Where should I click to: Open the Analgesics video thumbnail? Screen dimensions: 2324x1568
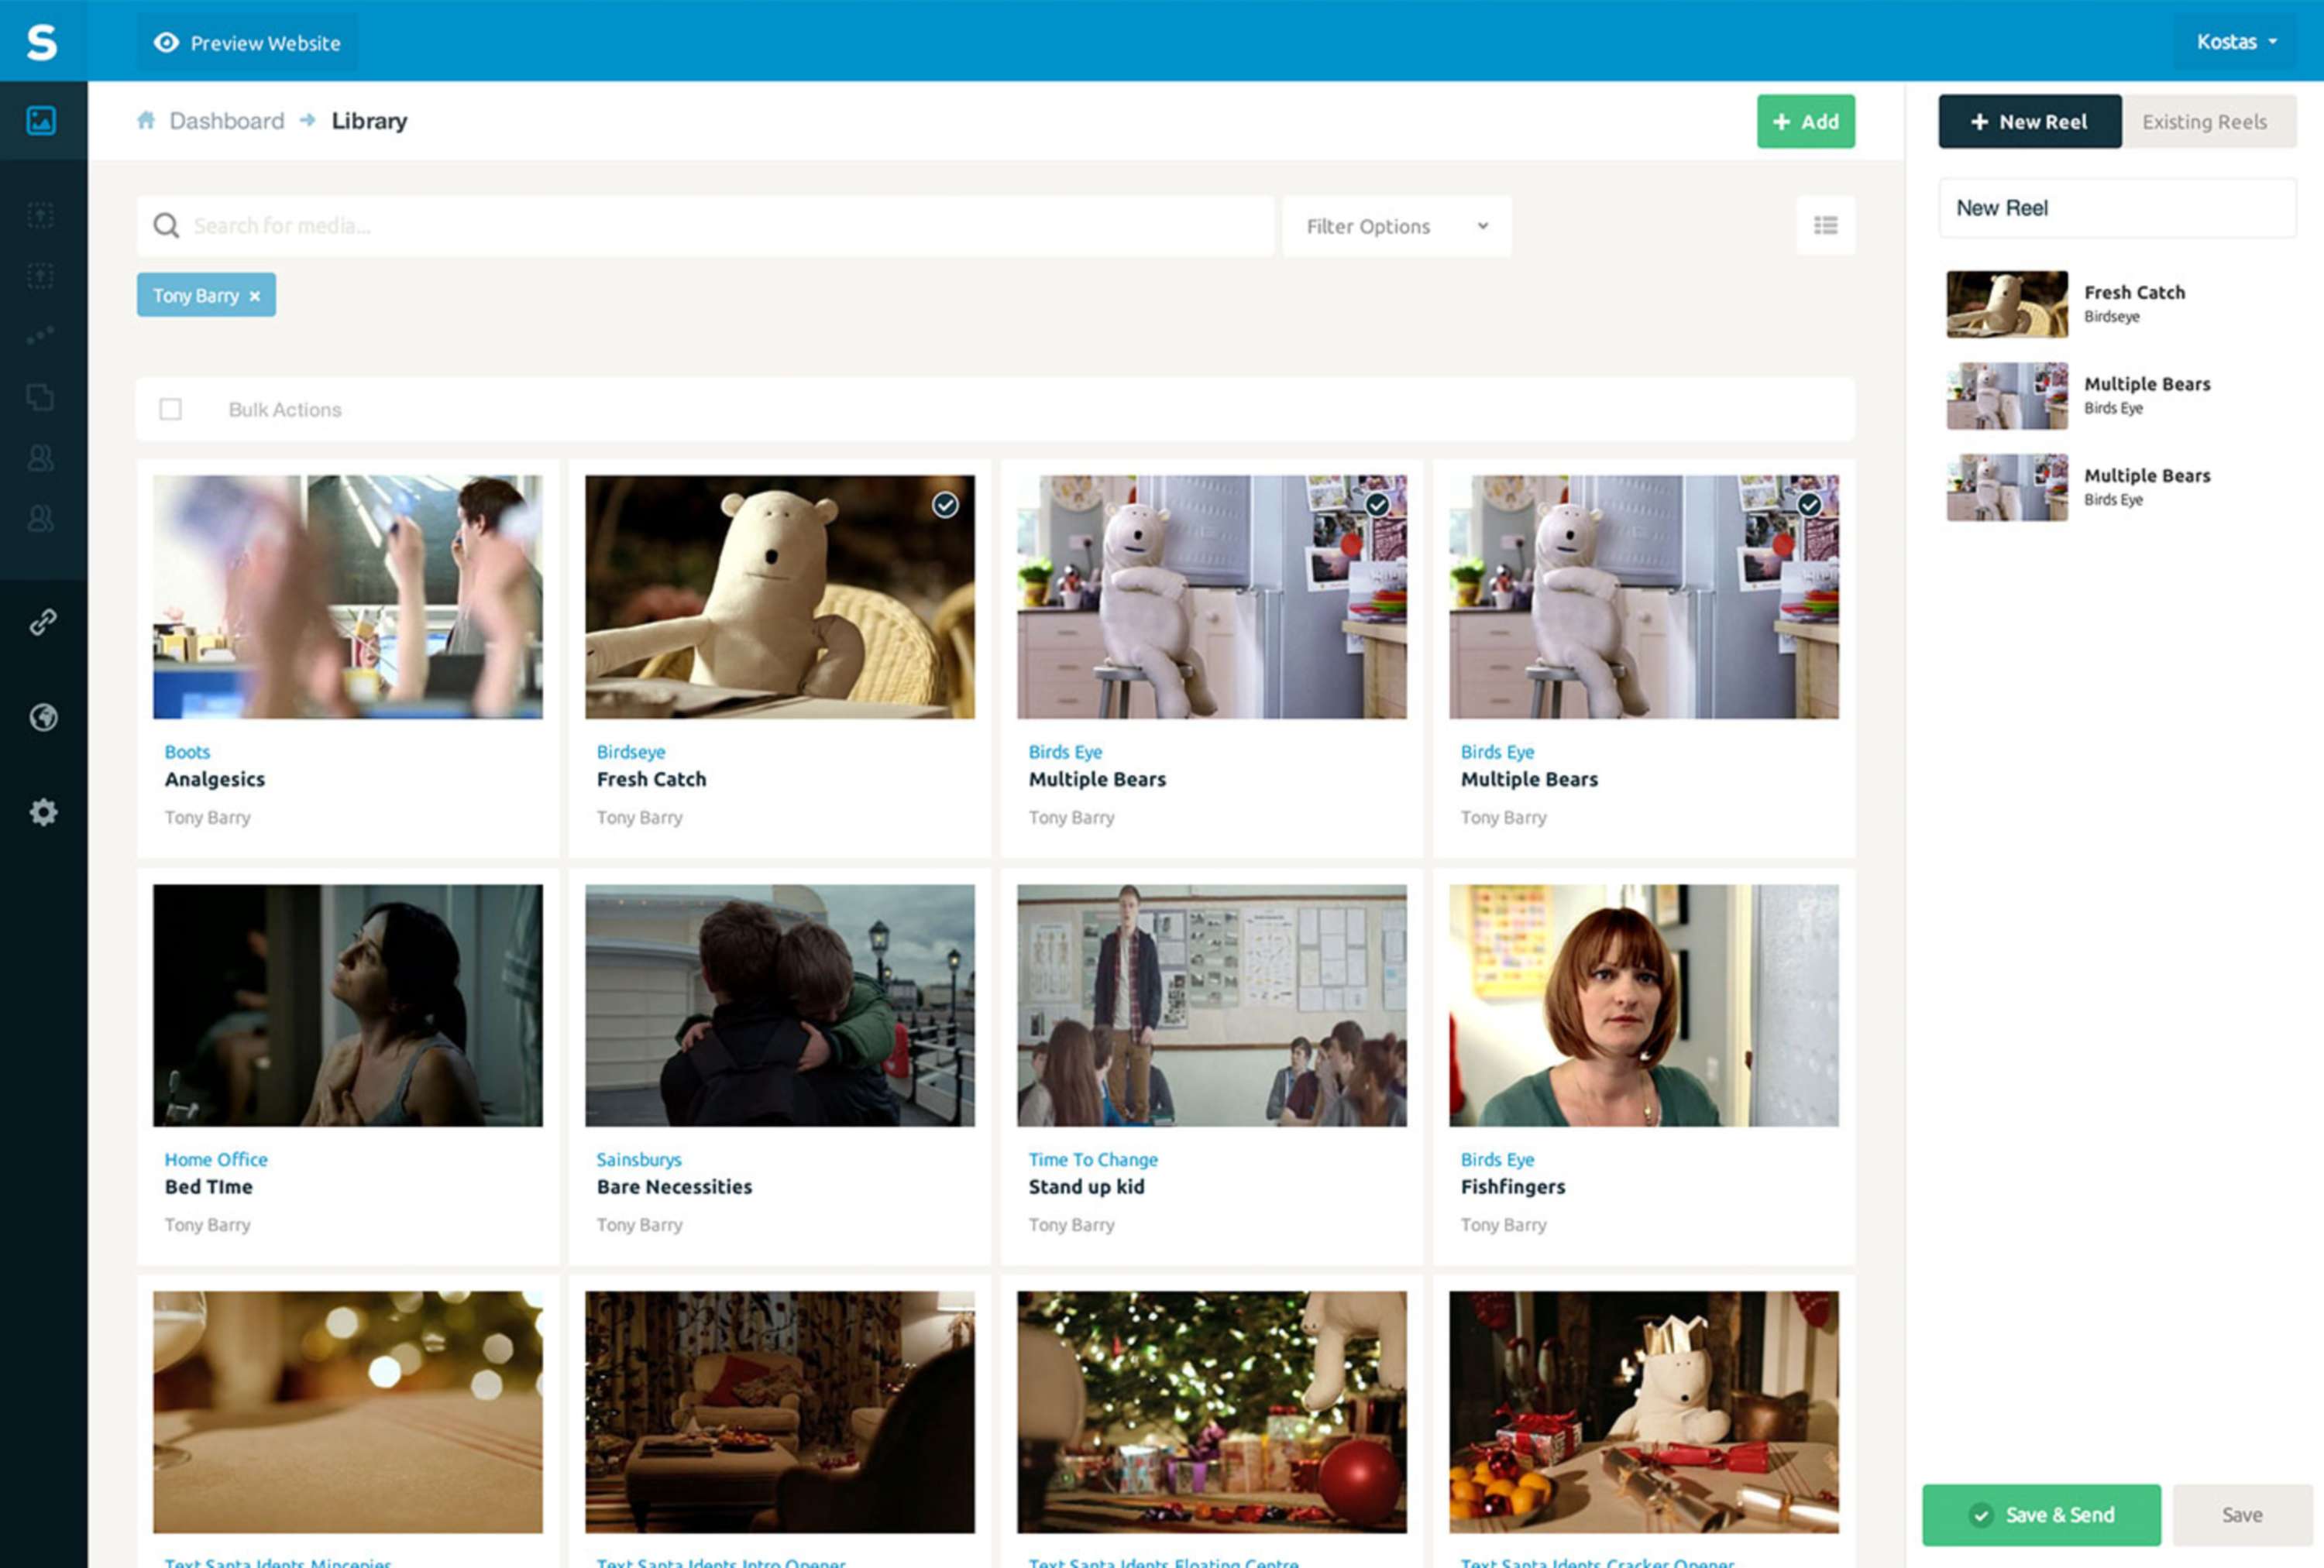pos(348,597)
